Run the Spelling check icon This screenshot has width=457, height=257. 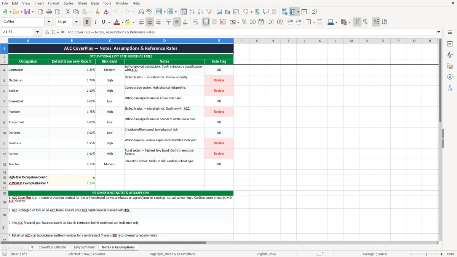pos(149,12)
